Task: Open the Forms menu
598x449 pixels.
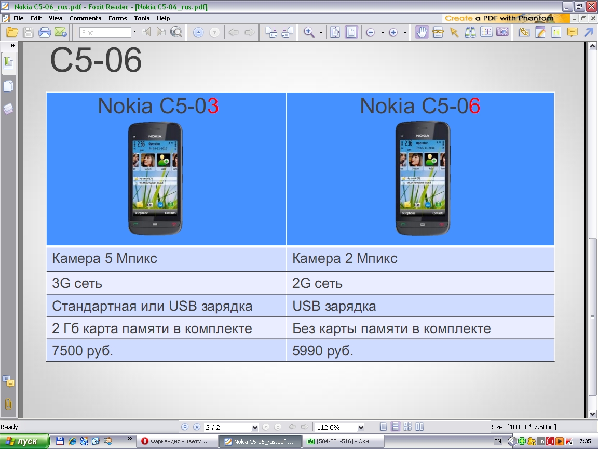Action: tap(117, 18)
